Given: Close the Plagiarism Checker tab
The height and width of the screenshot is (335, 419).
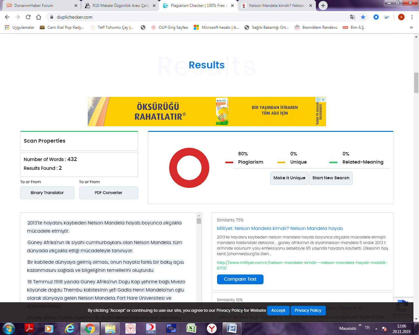Looking at the screenshot, I should [232, 6].
